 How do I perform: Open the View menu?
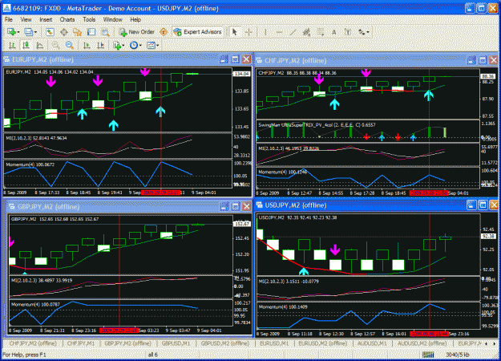[26, 19]
